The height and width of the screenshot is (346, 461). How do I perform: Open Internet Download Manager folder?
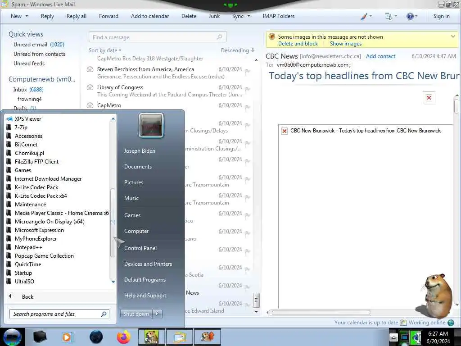click(48, 178)
